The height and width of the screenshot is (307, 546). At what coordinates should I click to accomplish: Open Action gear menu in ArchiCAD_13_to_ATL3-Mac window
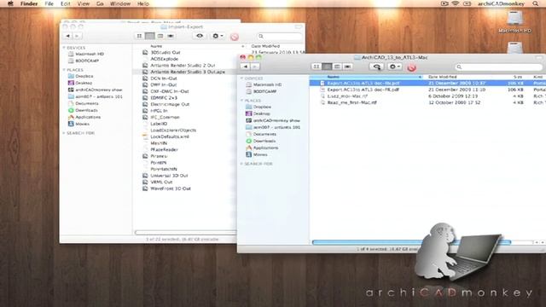click(394, 67)
